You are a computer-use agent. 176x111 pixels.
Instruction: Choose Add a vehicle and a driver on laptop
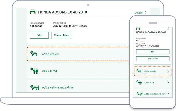click(58, 87)
